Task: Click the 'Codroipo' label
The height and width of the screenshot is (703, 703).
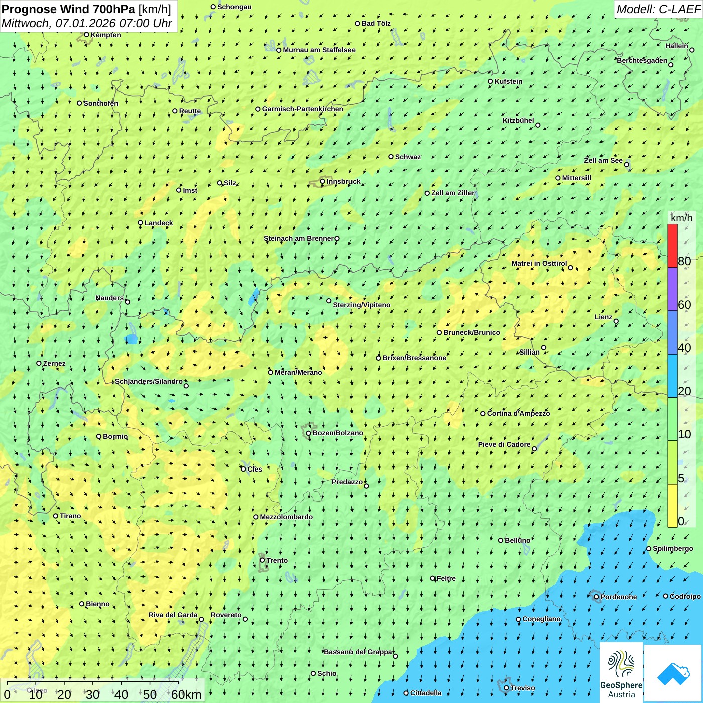Action: 685,596
